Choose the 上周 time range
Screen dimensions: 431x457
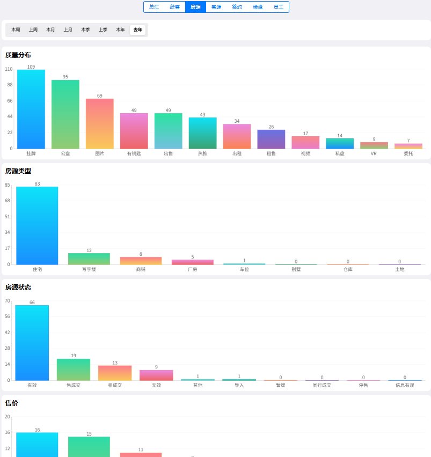[33, 30]
